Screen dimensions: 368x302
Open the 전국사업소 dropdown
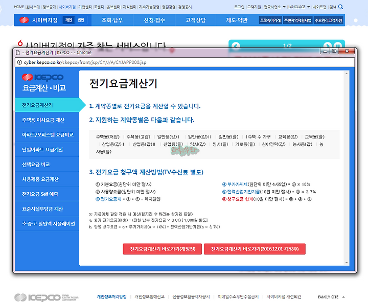pos(274,7)
